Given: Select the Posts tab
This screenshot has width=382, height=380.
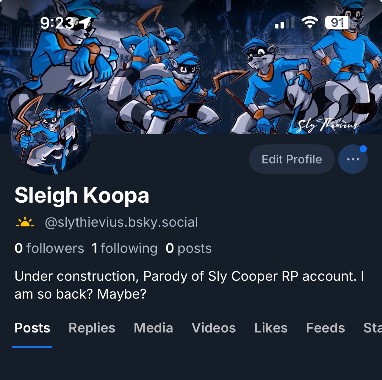Looking at the screenshot, I should (x=32, y=328).
